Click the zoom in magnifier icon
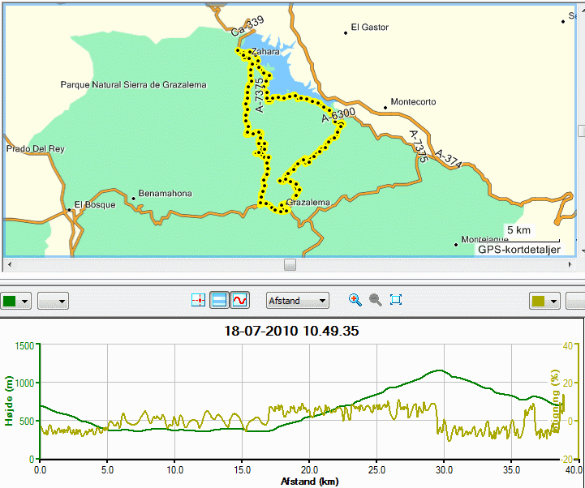The height and width of the screenshot is (488, 585). (x=355, y=300)
